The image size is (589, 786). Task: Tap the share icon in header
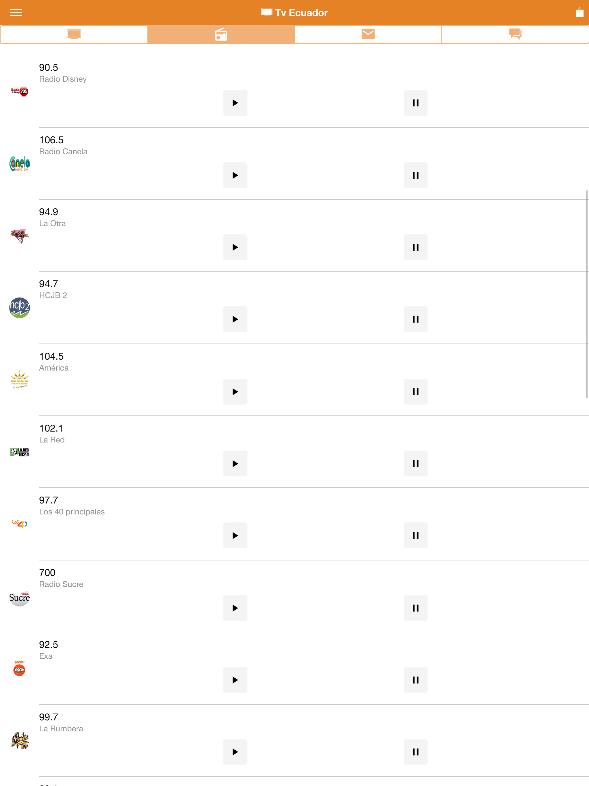click(580, 12)
